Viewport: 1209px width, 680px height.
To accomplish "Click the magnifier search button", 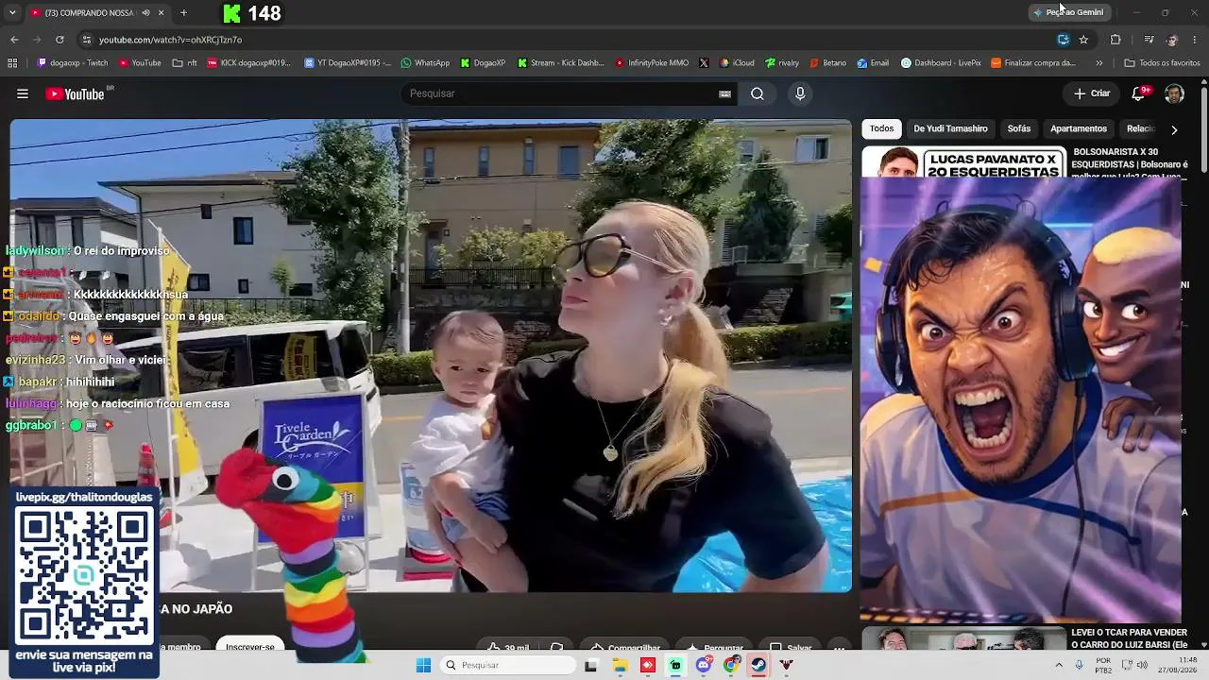I will (x=758, y=93).
